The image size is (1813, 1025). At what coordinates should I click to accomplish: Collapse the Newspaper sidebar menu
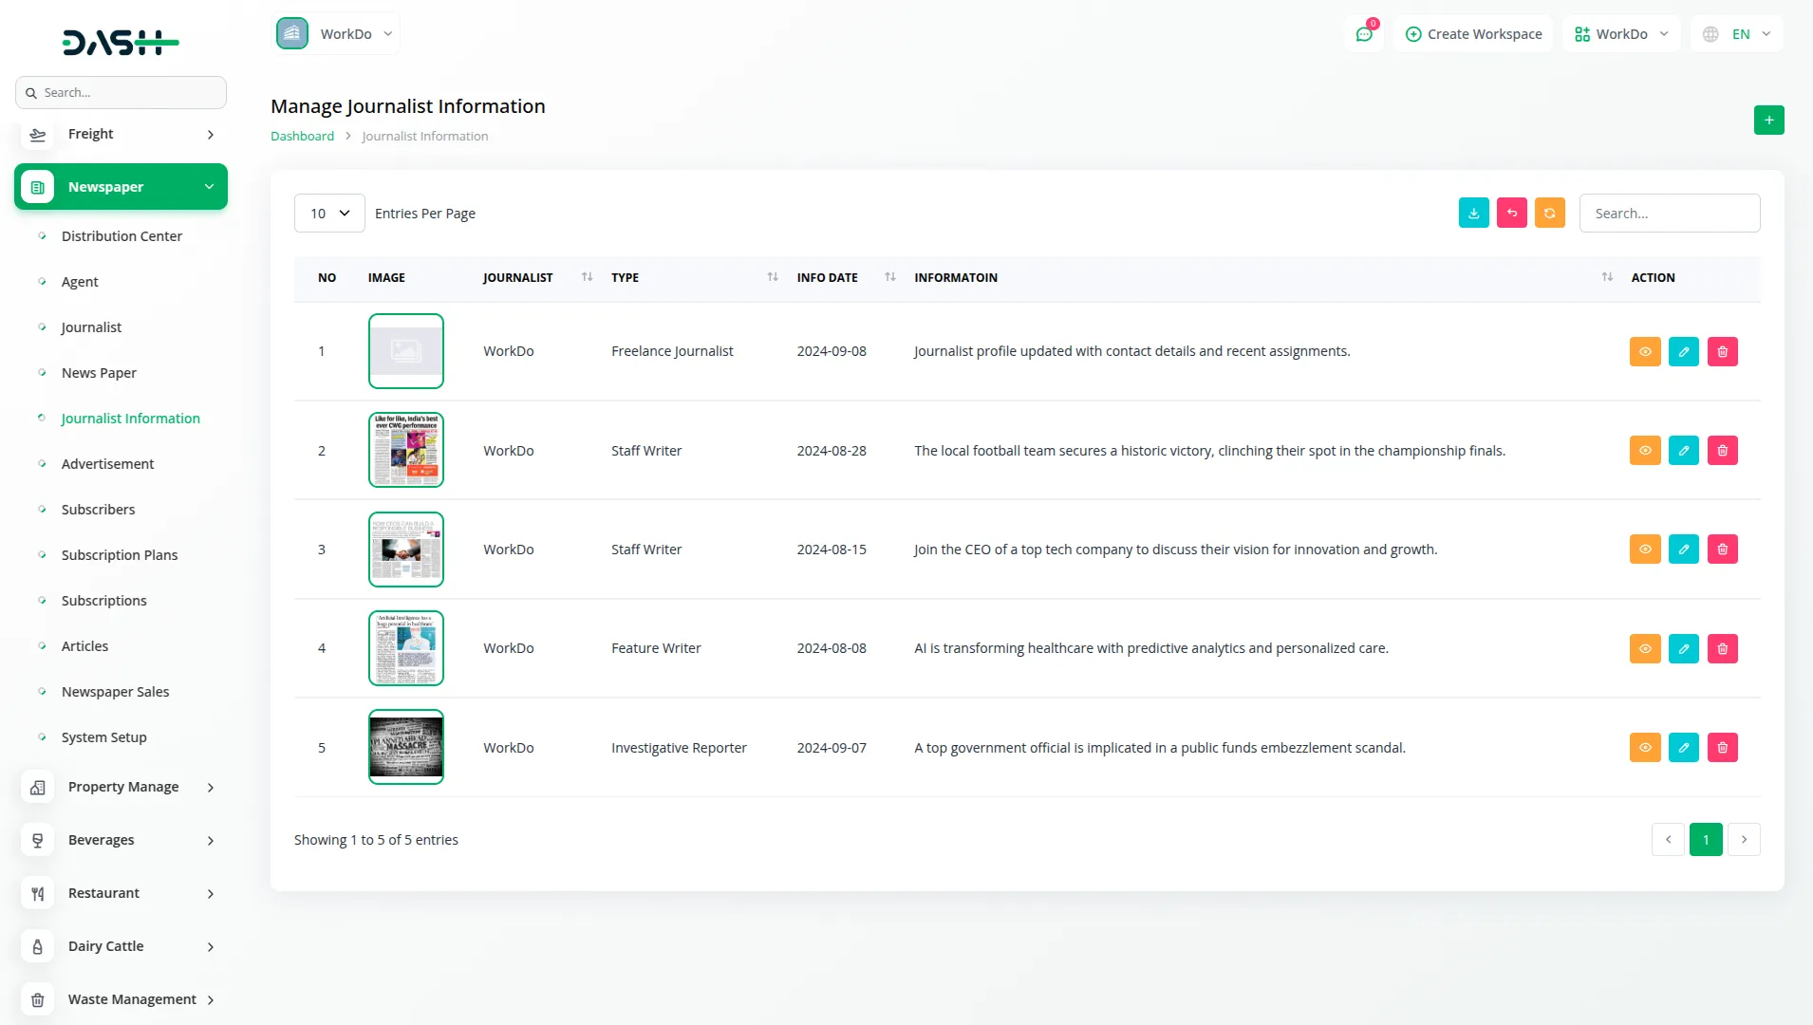pyautogui.click(x=121, y=186)
